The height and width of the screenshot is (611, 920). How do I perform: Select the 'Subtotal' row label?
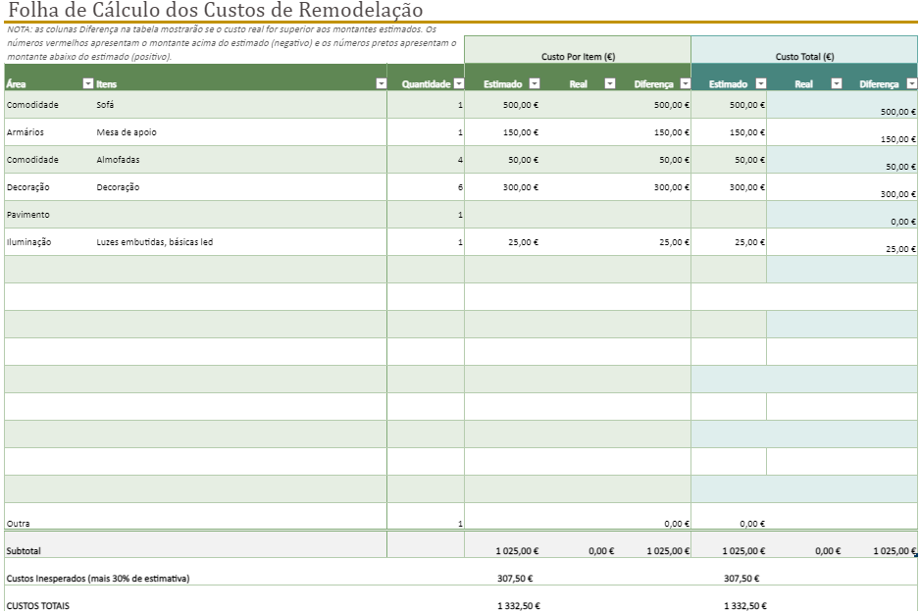pyautogui.click(x=24, y=550)
